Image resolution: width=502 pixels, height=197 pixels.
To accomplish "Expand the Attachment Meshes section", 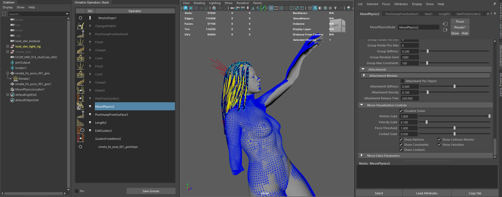I will coord(364,75).
